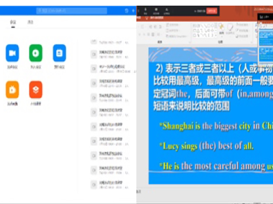The image size is (273, 204).
Task: Click the blue video camera new meeting icon
Action: click(x=12, y=53)
